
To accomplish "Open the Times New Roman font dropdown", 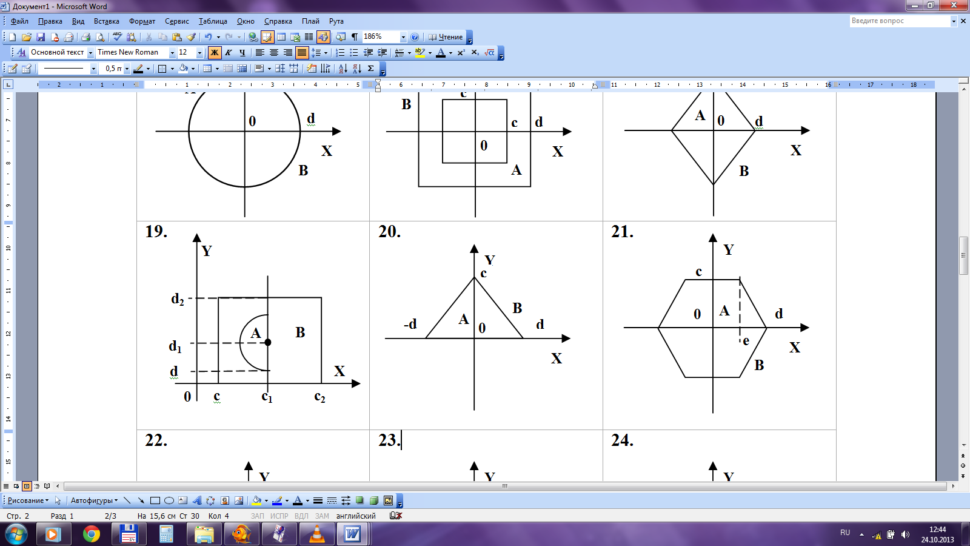I will click(172, 53).
